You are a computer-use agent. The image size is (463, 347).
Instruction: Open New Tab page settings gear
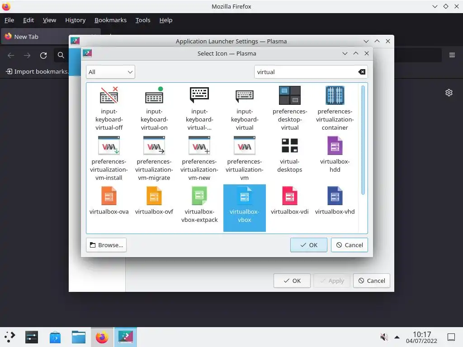coord(449,93)
